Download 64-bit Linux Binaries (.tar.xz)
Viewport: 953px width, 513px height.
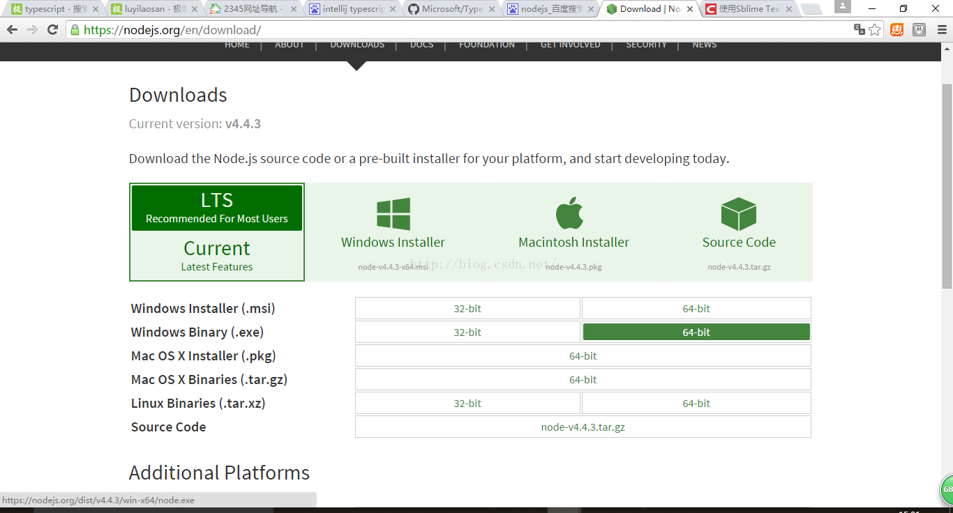(x=696, y=403)
